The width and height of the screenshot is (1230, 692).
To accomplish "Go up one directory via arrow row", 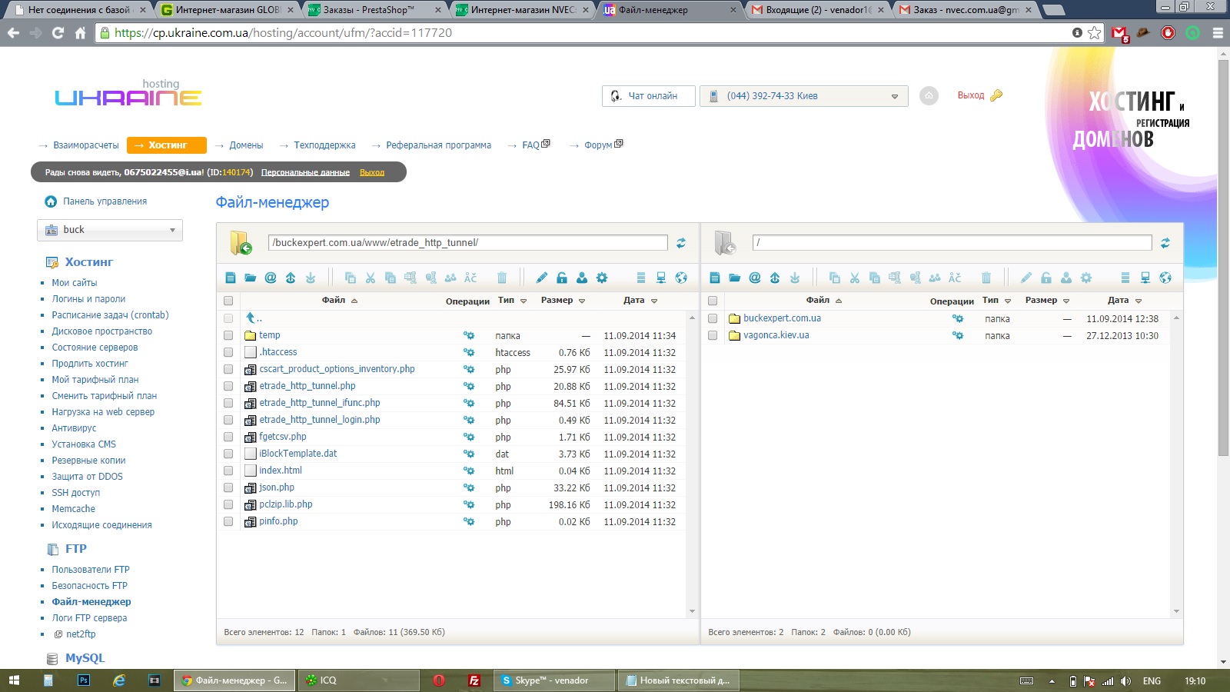I will [254, 318].
